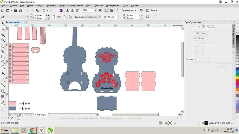Publish to PDF icon
Image resolution: width=239 pixels, height=134 pixels.
click(78, 10)
